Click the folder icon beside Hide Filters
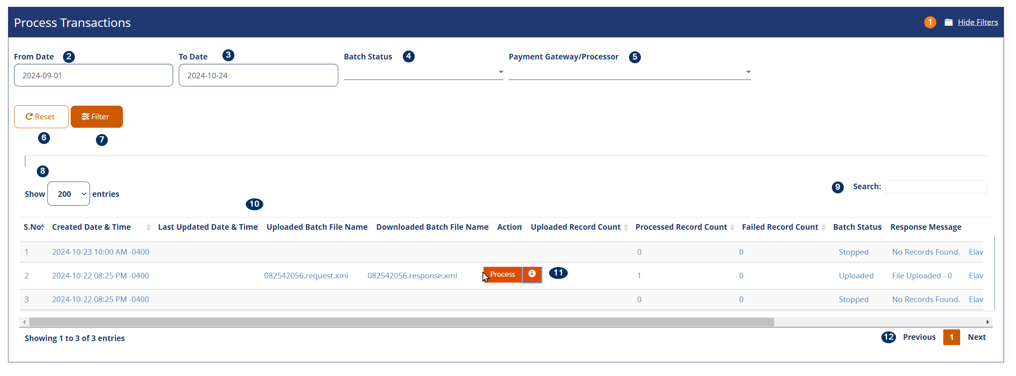Screen dimensions: 1016x376 [x=949, y=22]
